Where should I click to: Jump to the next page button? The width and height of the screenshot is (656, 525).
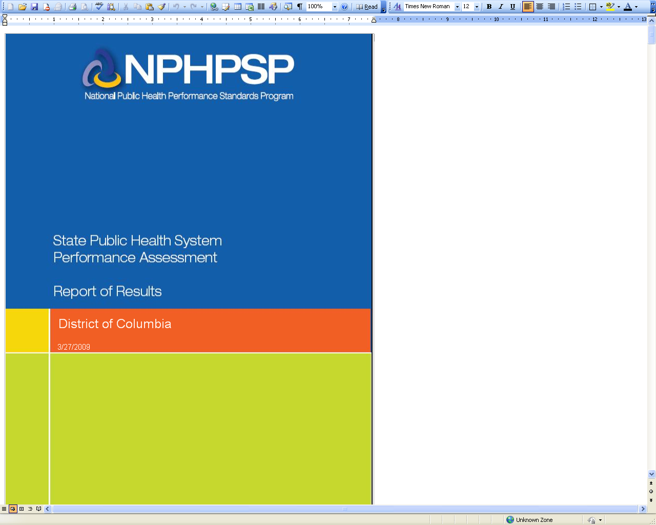tap(651, 500)
